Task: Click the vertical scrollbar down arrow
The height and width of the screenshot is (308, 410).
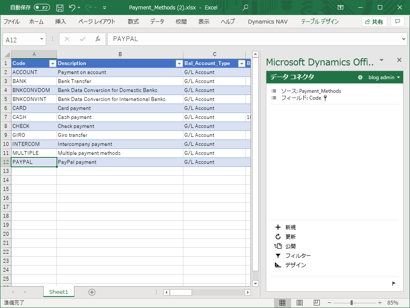Action: pyautogui.click(x=256, y=283)
